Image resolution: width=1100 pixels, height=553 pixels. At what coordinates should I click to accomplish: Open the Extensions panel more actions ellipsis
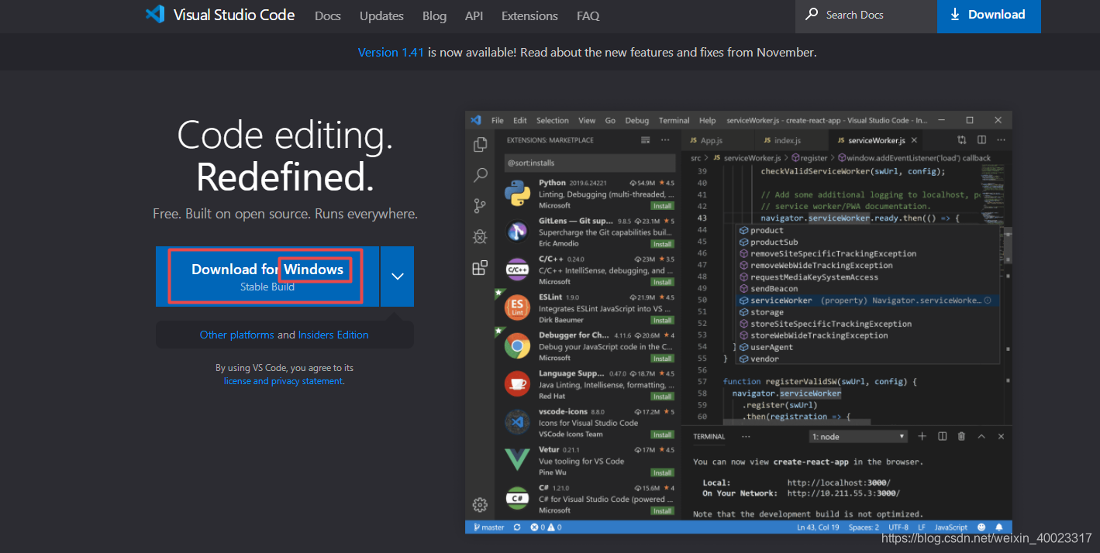click(x=665, y=140)
